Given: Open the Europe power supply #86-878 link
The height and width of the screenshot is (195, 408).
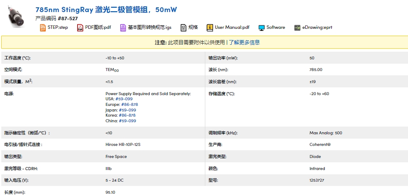Looking at the screenshot, I should tap(129, 104).
